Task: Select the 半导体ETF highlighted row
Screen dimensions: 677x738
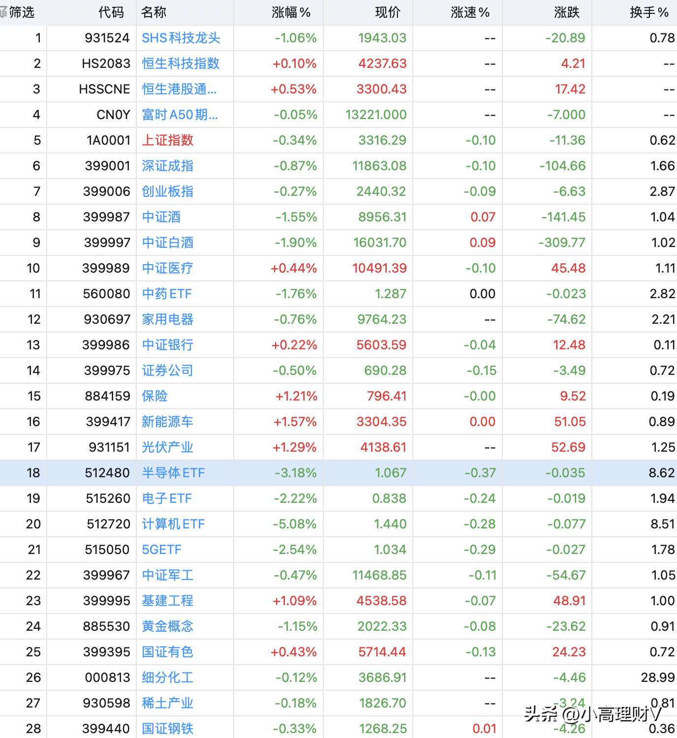Action: click(x=338, y=473)
